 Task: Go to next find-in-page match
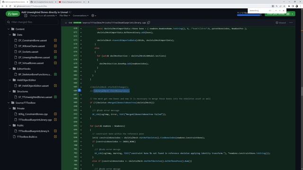[x=280, y=10]
